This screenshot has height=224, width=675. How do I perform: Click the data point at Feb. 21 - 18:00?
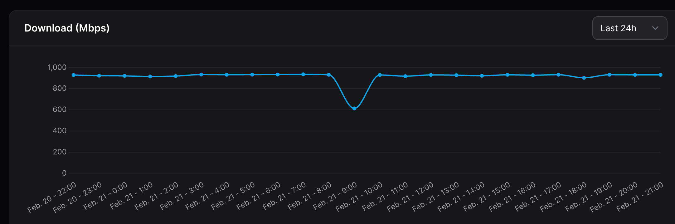click(x=584, y=78)
